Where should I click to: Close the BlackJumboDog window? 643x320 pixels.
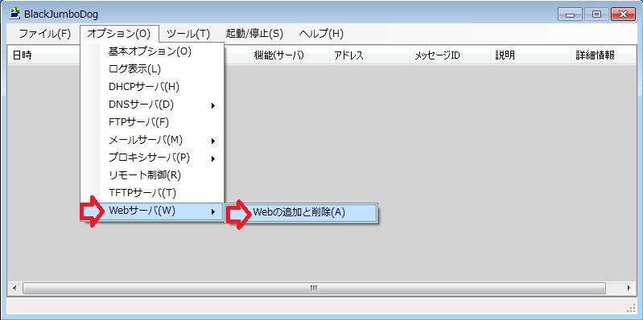tap(623, 14)
